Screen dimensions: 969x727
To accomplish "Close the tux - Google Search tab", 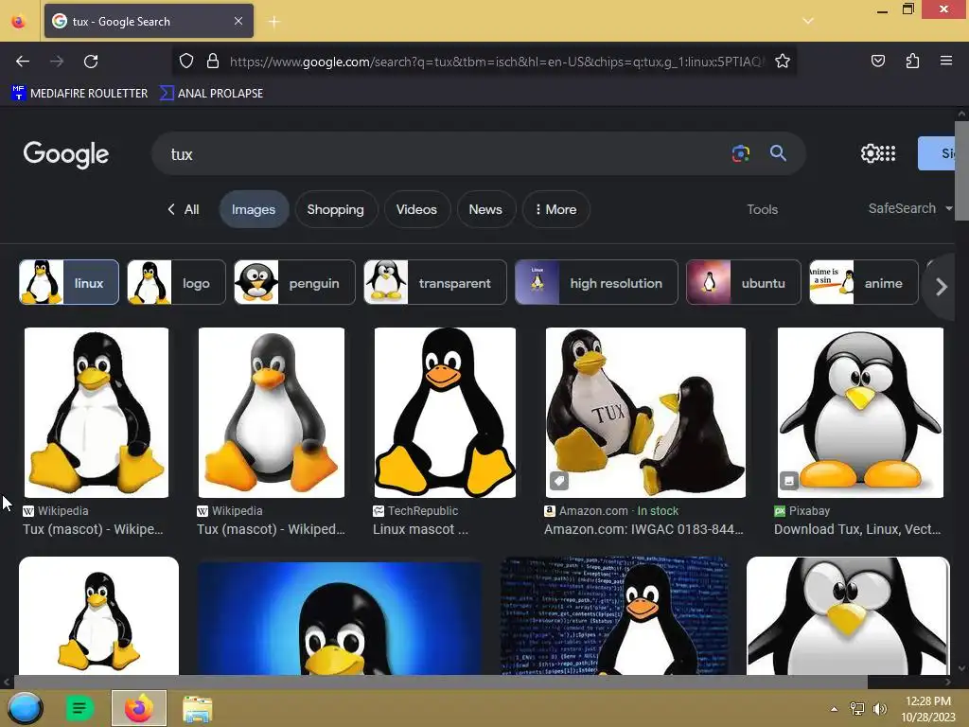I will (238, 21).
